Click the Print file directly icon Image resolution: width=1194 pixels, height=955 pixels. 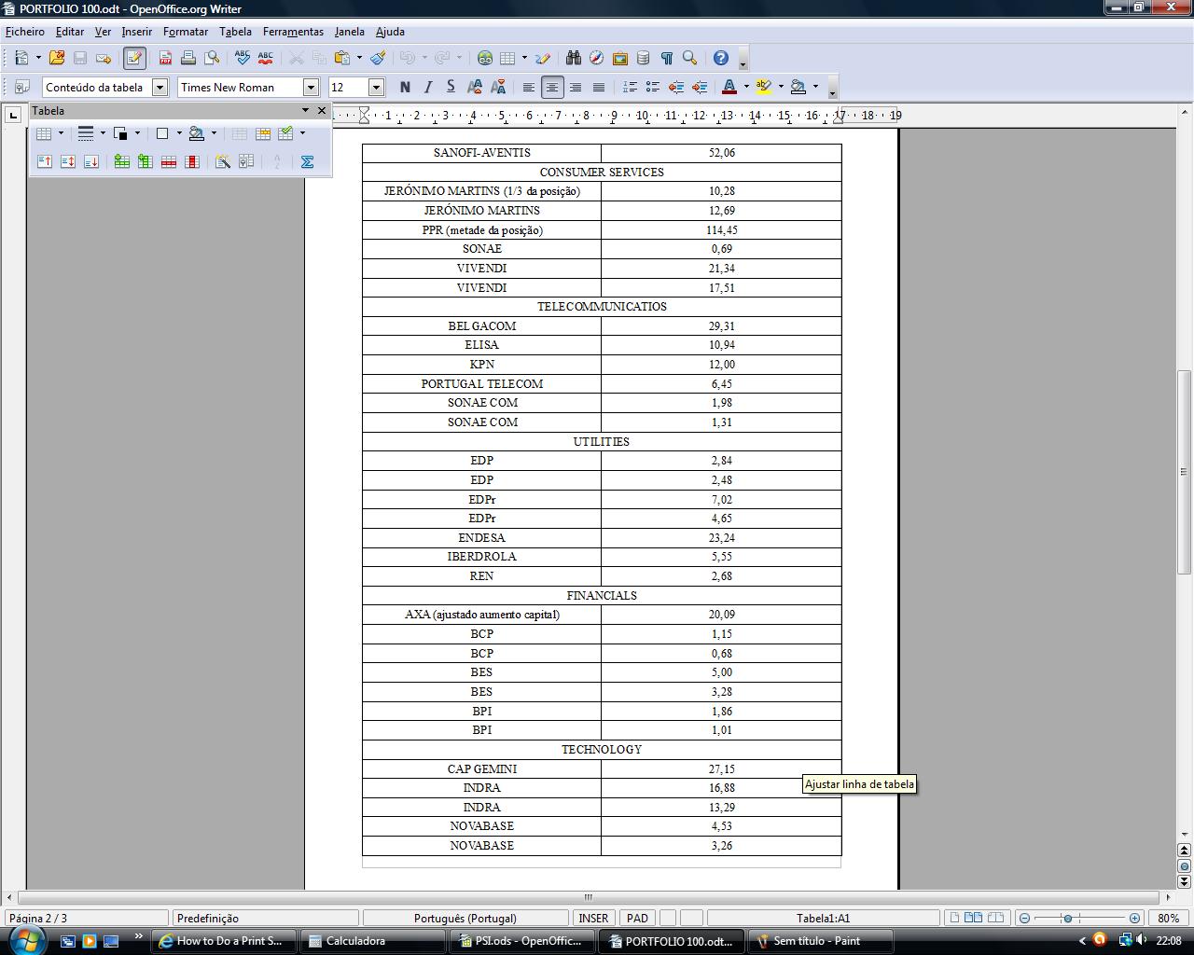(x=188, y=58)
